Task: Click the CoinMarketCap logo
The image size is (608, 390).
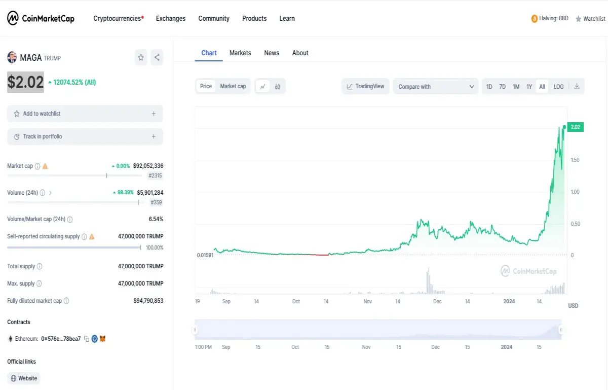Action: coord(41,18)
